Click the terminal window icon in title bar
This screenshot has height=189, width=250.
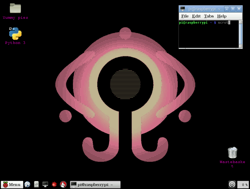[x=183, y=9]
